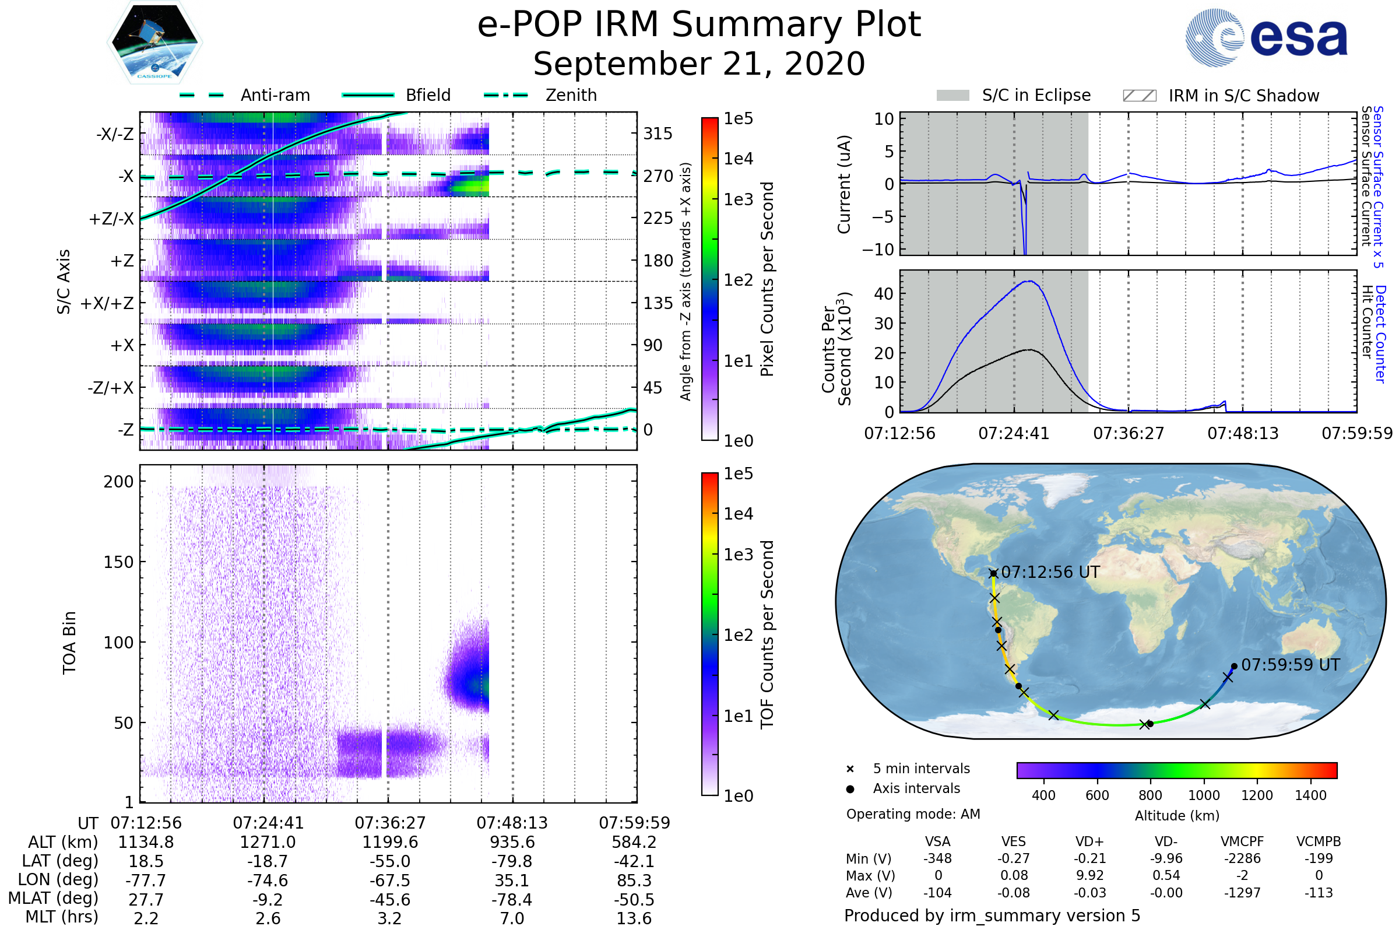This screenshot has height=933, width=1399.
Task: Click the Pixel Counts per Second colorbar
Action: tap(709, 279)
